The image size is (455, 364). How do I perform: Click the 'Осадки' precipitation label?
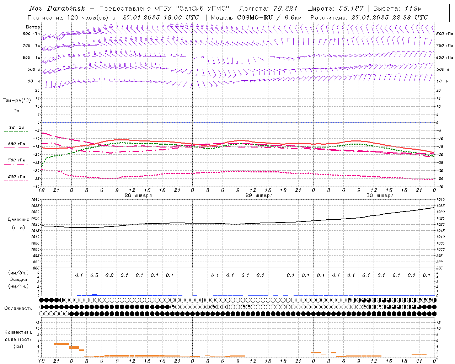(x=18, y=279)
